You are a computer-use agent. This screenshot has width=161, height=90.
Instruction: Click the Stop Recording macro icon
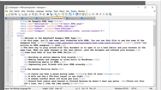[100, 14]
